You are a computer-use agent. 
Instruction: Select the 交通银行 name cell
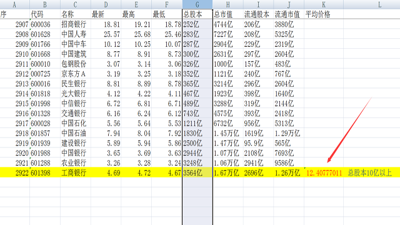click(75, 113)
